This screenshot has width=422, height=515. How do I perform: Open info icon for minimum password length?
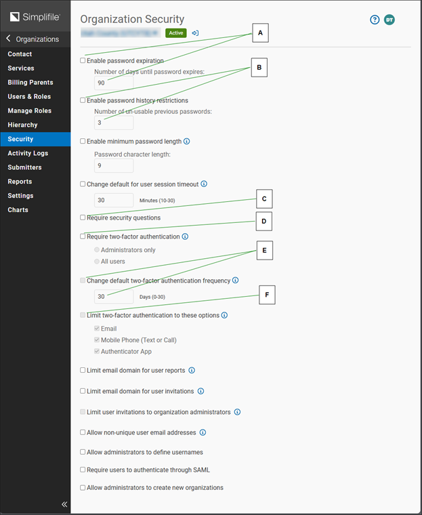tap(186, 141)
